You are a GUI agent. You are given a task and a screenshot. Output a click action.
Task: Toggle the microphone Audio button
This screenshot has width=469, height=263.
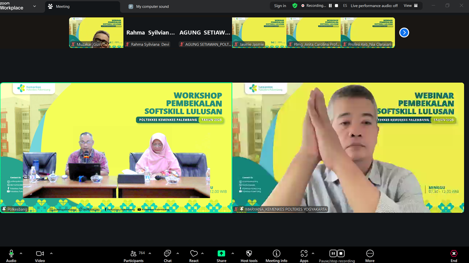pyautogui.click(x=11, y=256)
